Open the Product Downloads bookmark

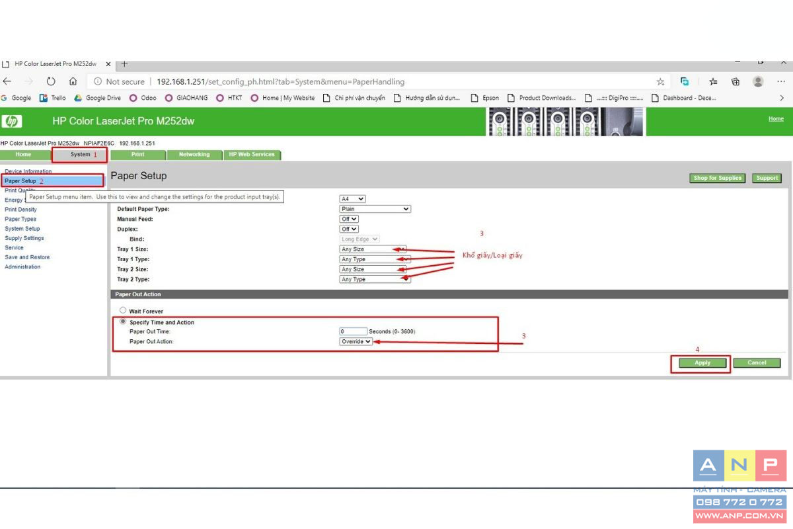click(542, 98)
